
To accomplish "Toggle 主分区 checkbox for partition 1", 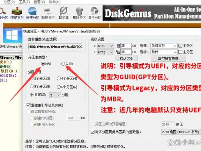I will [180, 46].
